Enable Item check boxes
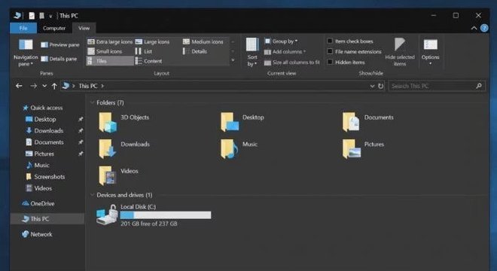This screenshot has width=497, height=271. (350, 41)
